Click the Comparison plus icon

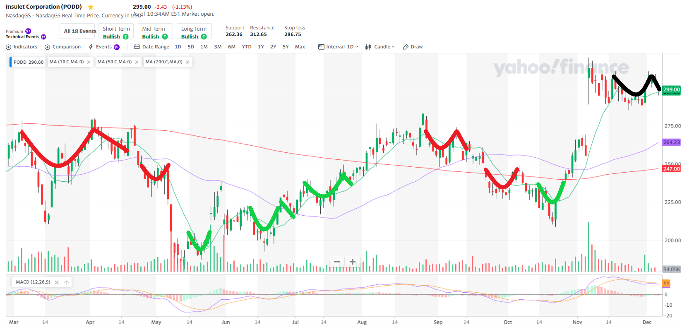pos(47,47)
